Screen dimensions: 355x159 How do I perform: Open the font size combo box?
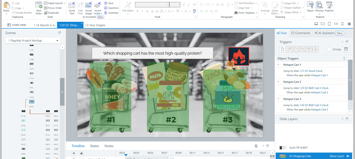(x=175, y=5)
